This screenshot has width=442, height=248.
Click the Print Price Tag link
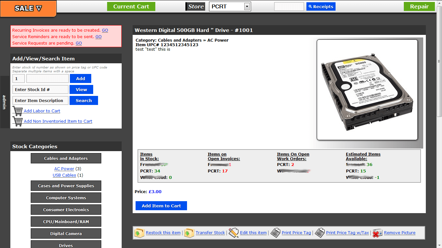tap(296, 233)
